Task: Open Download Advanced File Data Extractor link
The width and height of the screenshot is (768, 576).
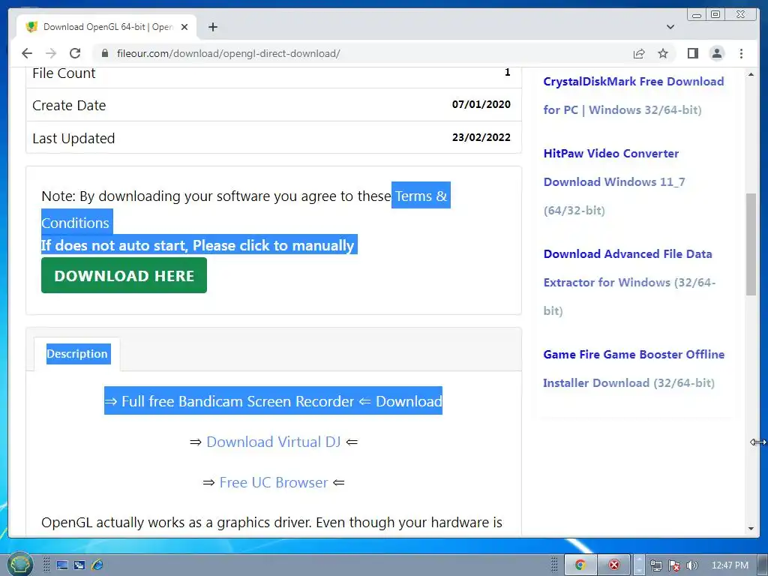Action: [629, 282]
